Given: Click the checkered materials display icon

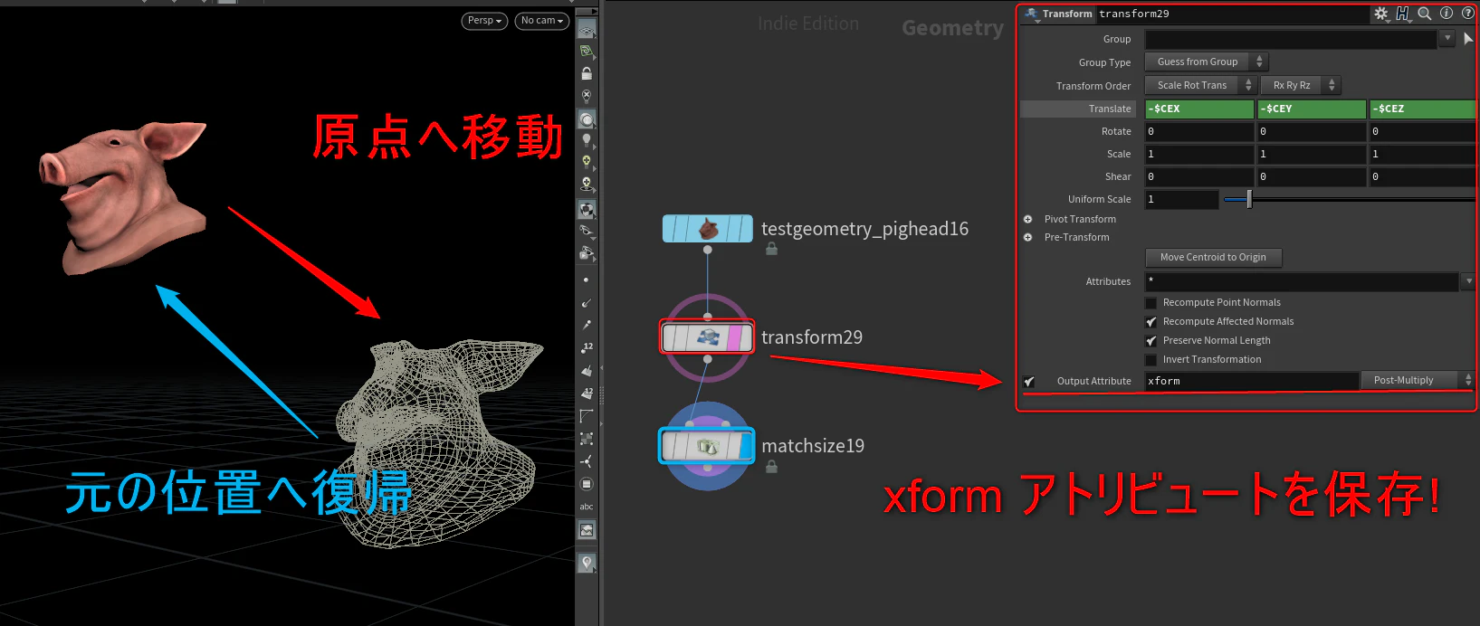Looking at the screenshot, I should [587, 210].
